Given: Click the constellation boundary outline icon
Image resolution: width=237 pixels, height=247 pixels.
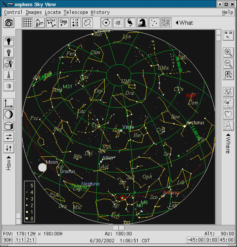Looking at the screenshot, I should tap(228, 114).
